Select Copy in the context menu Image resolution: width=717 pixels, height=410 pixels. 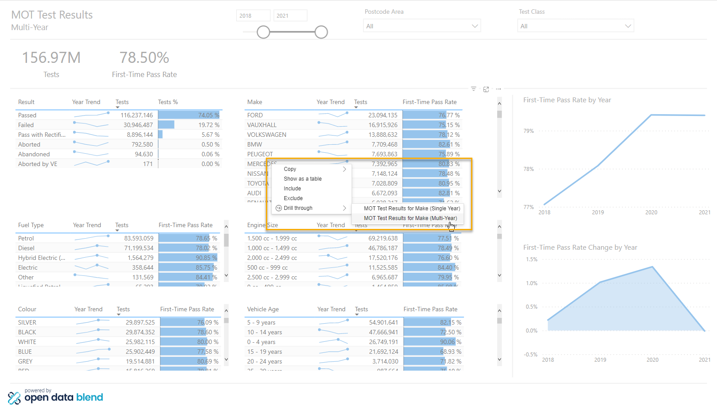click(311, 169)
